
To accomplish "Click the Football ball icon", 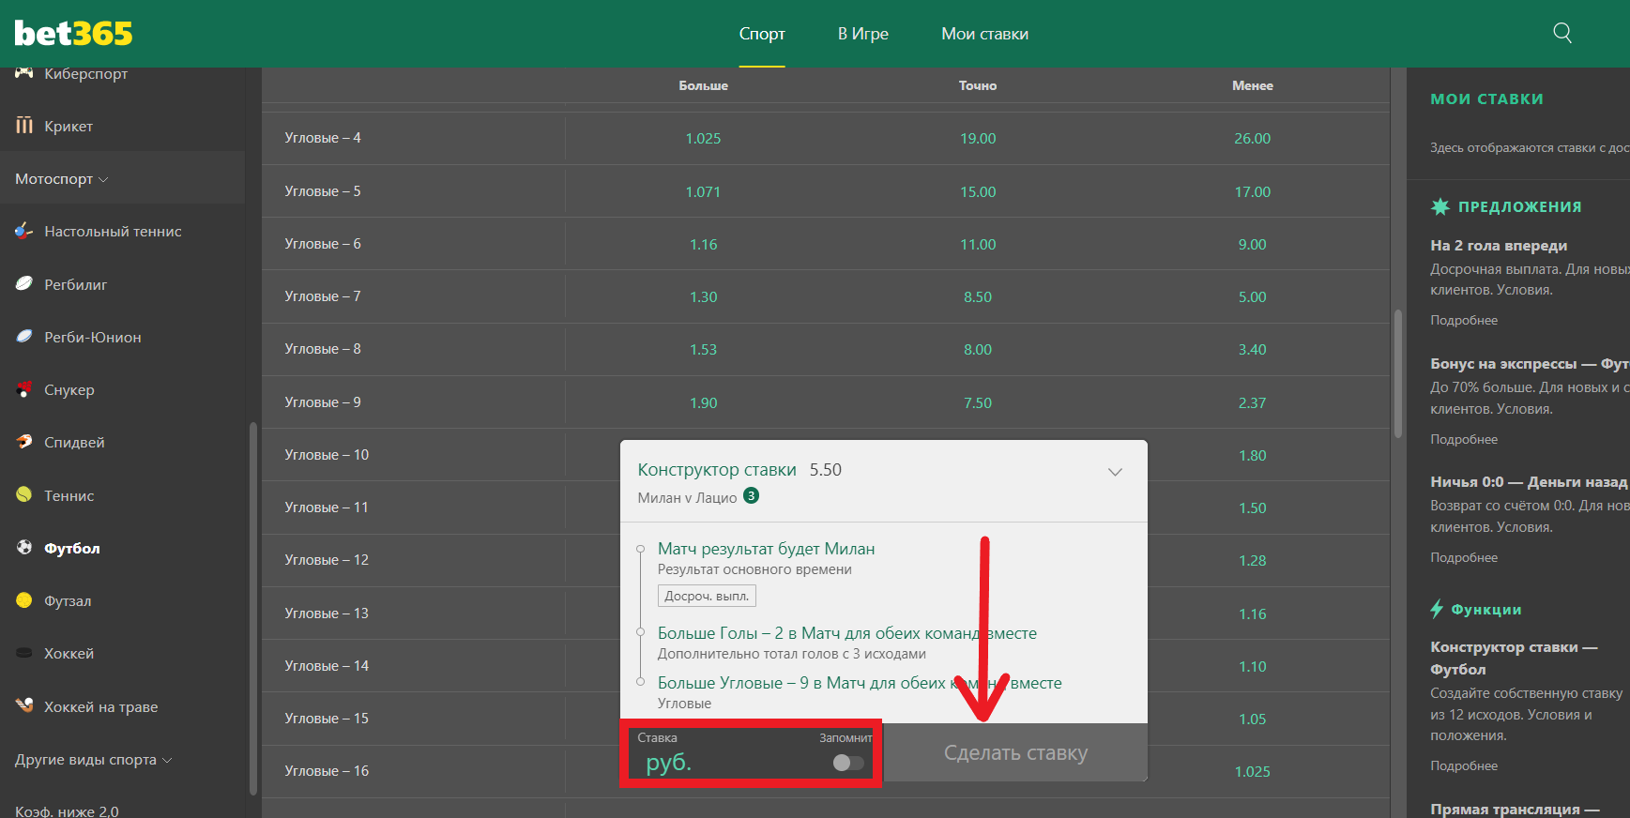I will tap(24, 548).
